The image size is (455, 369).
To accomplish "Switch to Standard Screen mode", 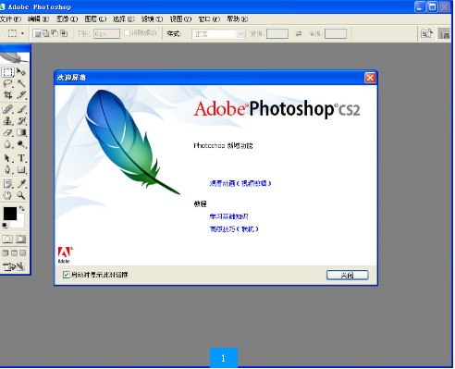I will click(6, 253).
